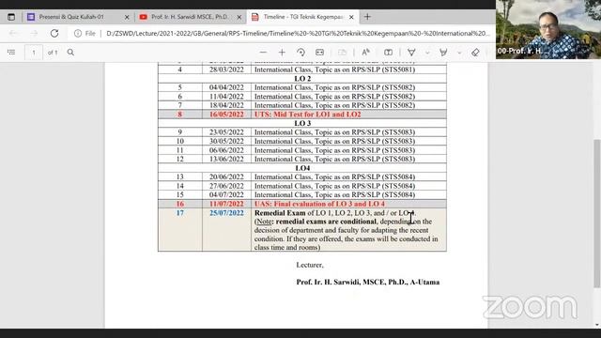Open the immersive reader book icon
The image size is (601, 338).
(388, 53)
